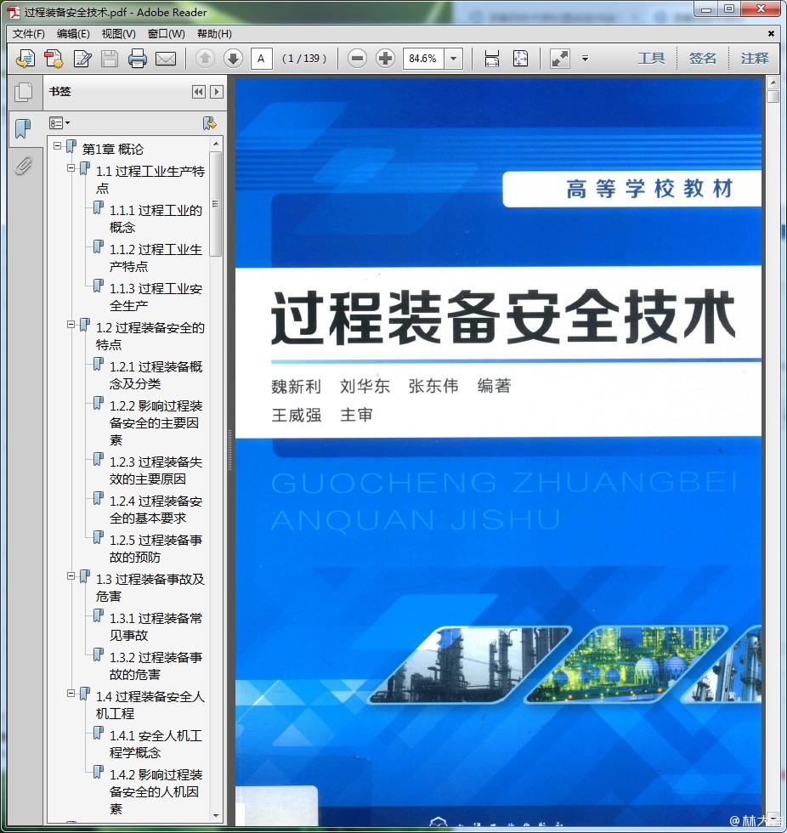Viewport: 787px width, 833px height.
Task: Switch to read mode view icon
Action: [559, 59]
